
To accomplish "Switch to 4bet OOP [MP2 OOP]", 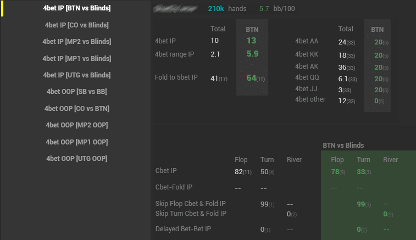I will (77, 125).
